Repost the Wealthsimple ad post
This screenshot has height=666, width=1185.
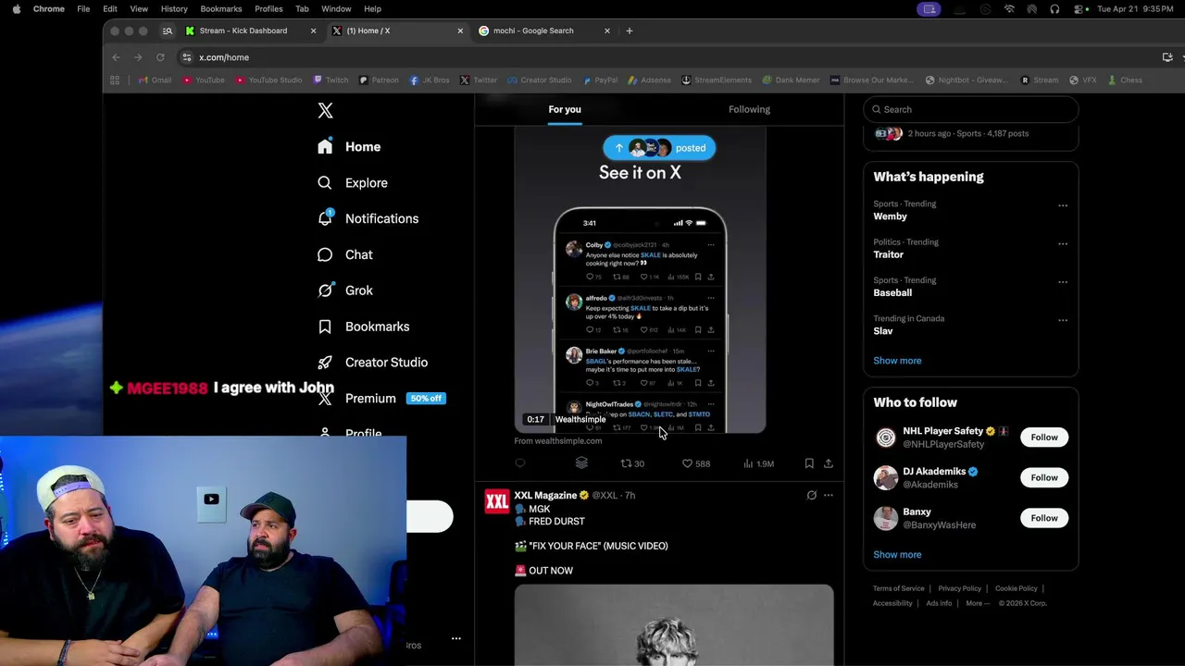(632, 463)
